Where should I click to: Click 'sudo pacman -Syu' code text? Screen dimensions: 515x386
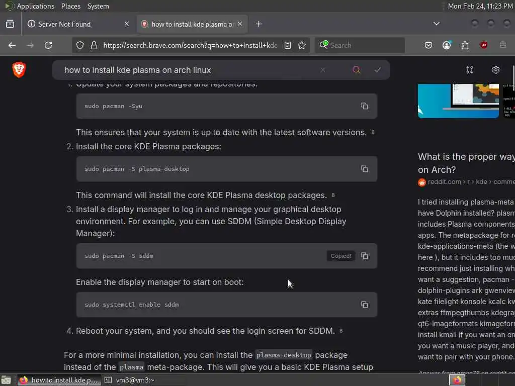pyautogui.click(x=113, y=106)
